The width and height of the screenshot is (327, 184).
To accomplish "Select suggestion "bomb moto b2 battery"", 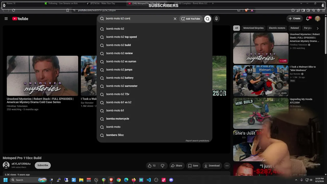I will point(154,78).
